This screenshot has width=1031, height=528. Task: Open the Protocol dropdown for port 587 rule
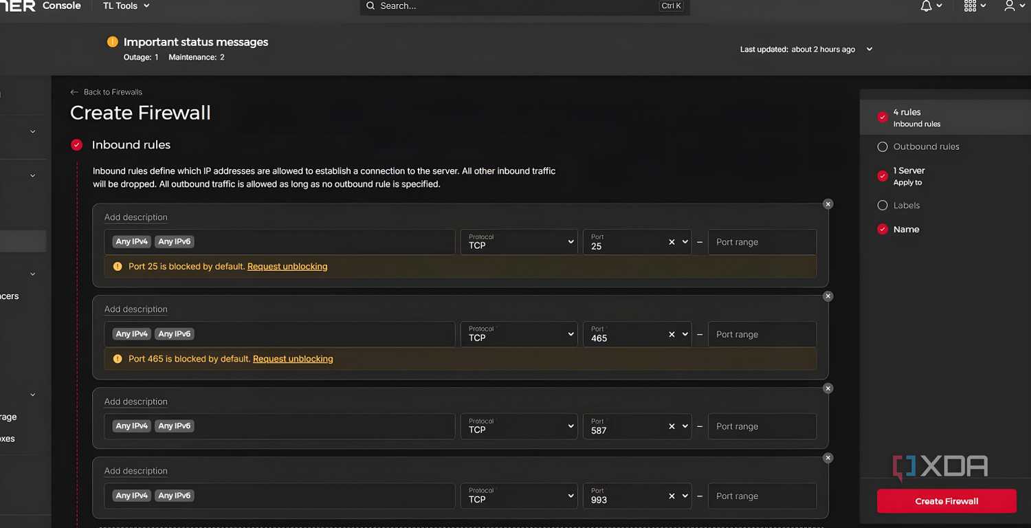[519, 426]
